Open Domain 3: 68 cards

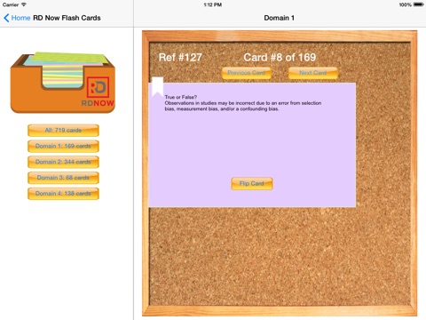tap(63, 178)
